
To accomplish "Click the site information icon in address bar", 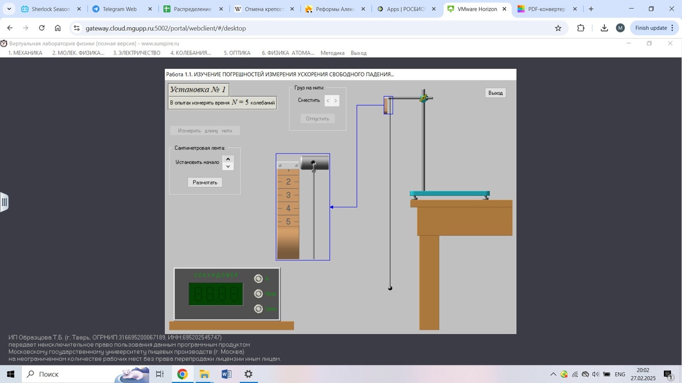I will [x=77, y=28].
